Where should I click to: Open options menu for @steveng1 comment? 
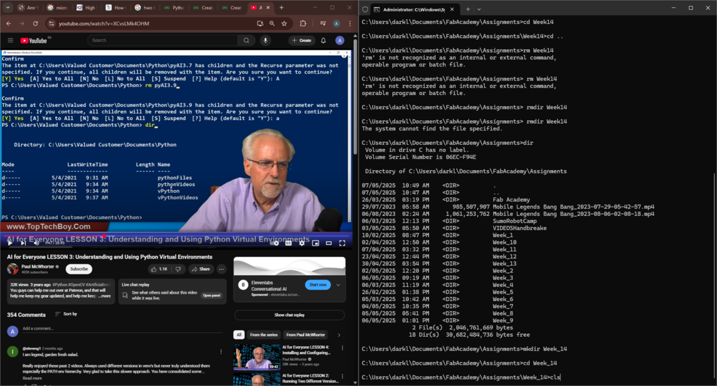221,351
